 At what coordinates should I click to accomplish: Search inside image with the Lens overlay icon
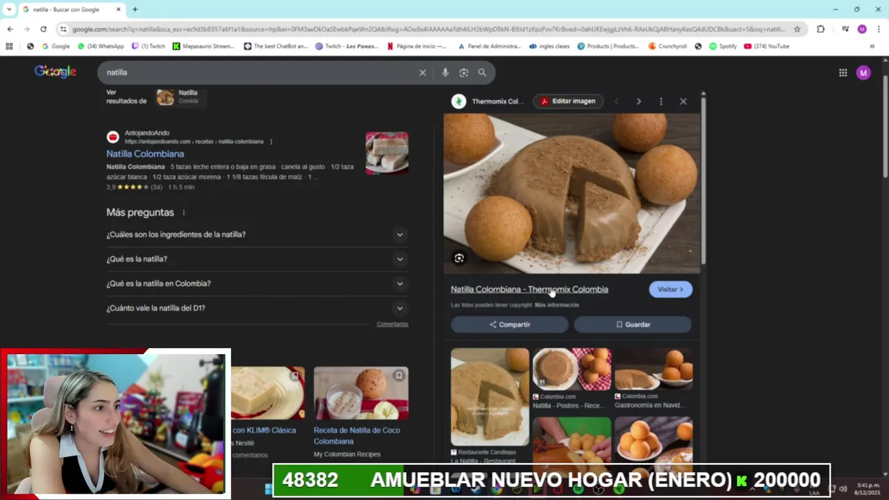[459, 258]
